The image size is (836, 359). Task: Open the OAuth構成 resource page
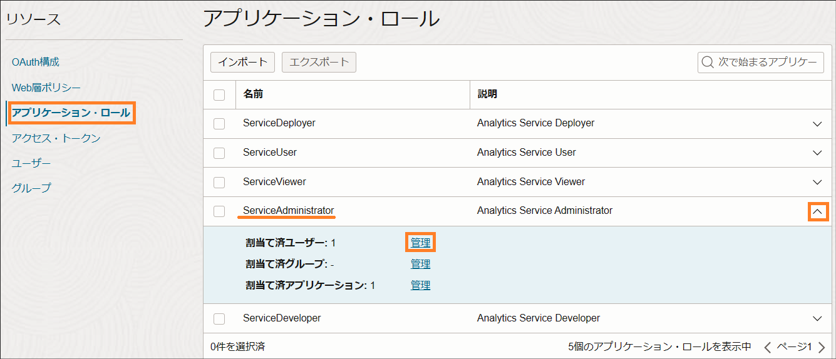coord(36,62)
